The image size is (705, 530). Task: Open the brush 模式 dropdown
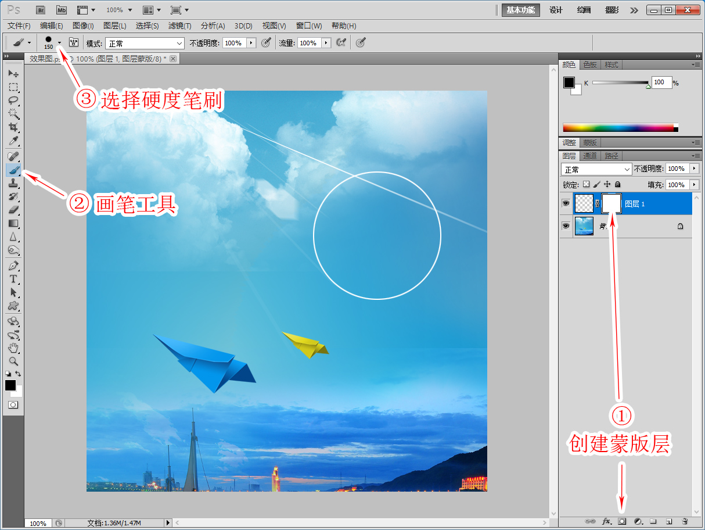click(145, 43)
